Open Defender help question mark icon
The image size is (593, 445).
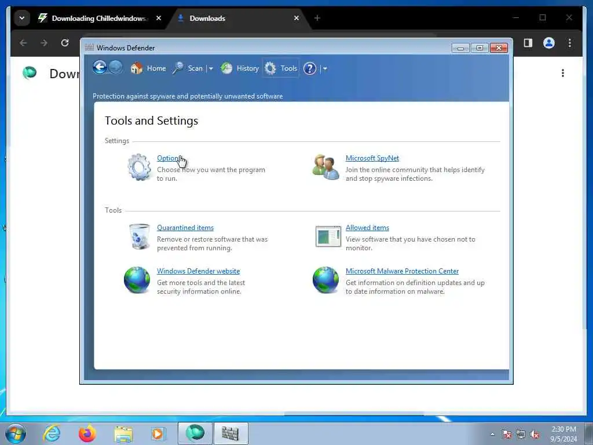click(x=310, y=68)
